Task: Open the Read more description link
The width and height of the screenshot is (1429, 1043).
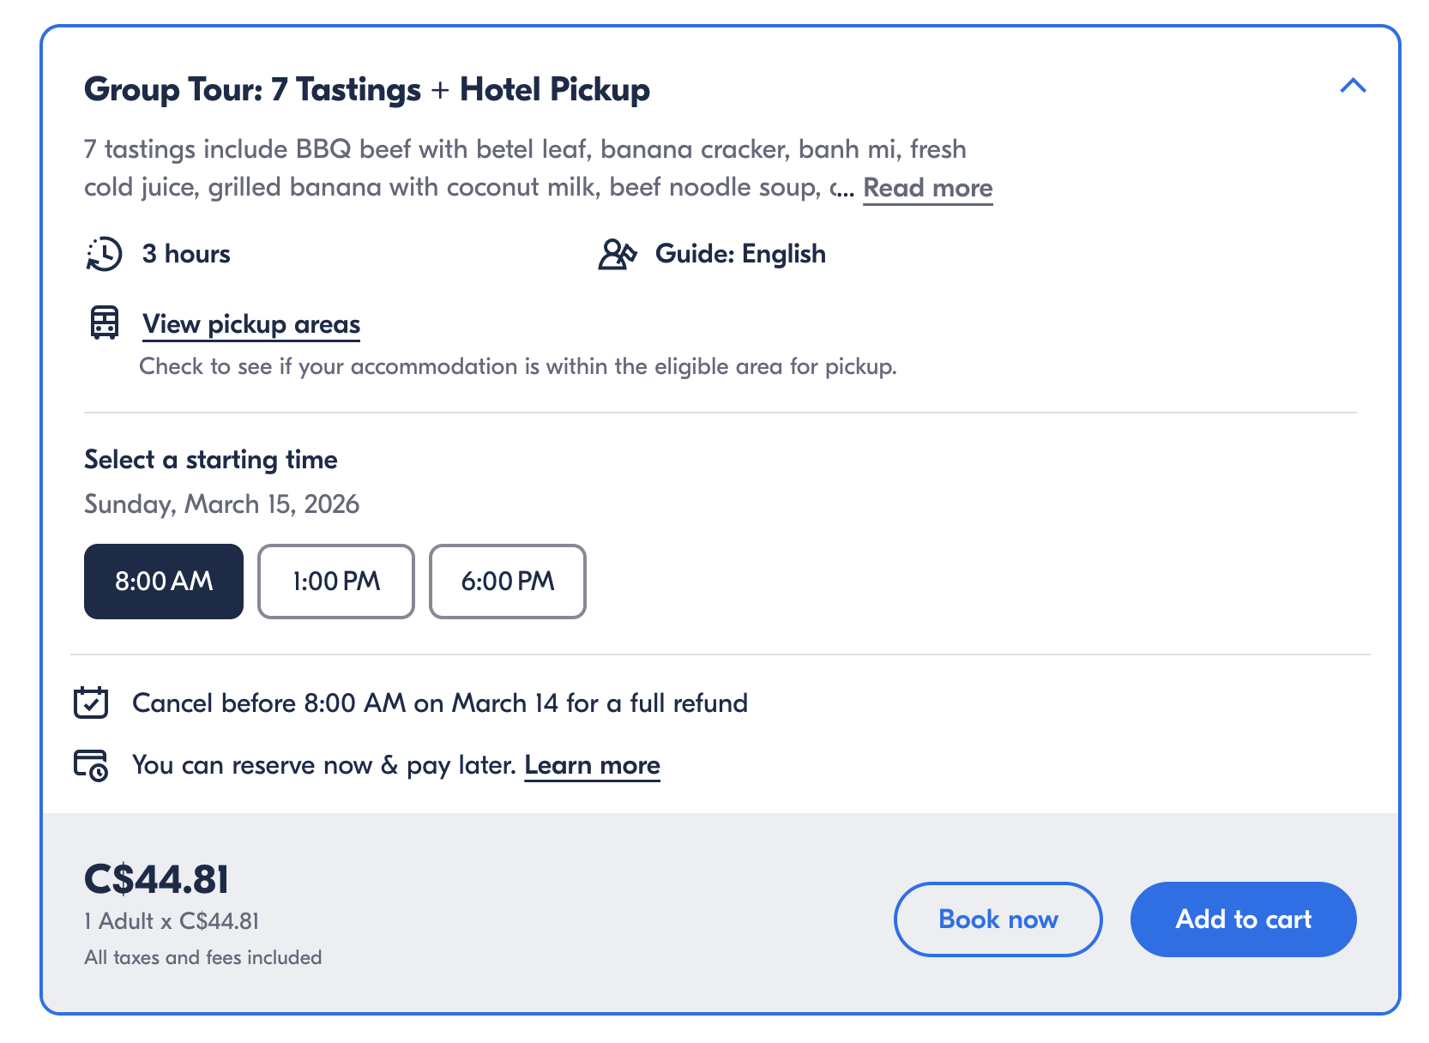Action: tap(927, 188)
